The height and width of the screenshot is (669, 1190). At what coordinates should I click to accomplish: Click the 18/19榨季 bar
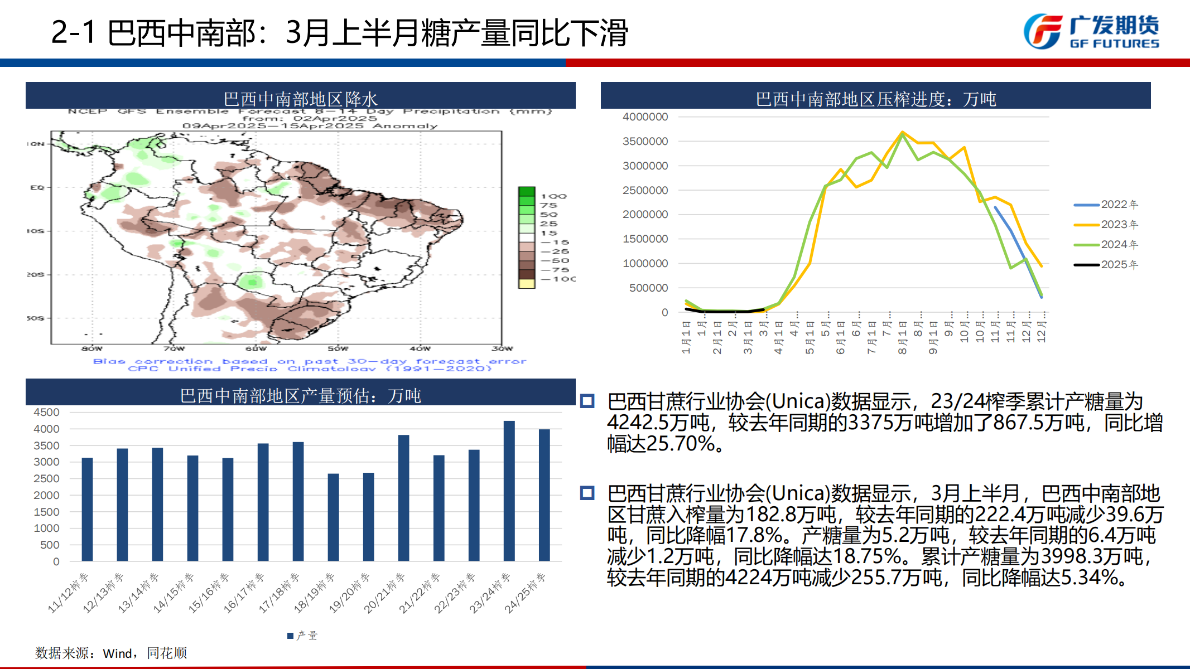point(333,517)
